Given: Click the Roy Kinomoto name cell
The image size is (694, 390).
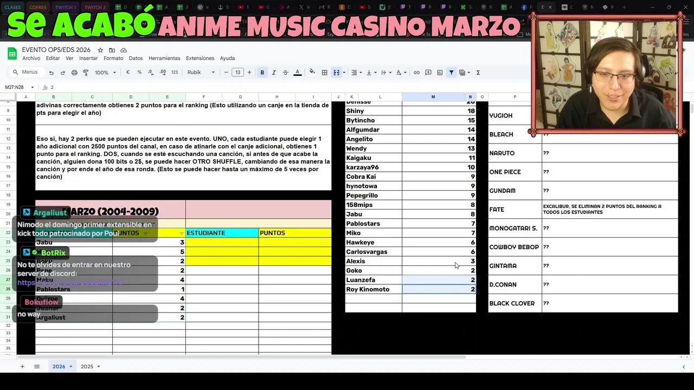Looking at the screenshot, I should click(374, 289).
